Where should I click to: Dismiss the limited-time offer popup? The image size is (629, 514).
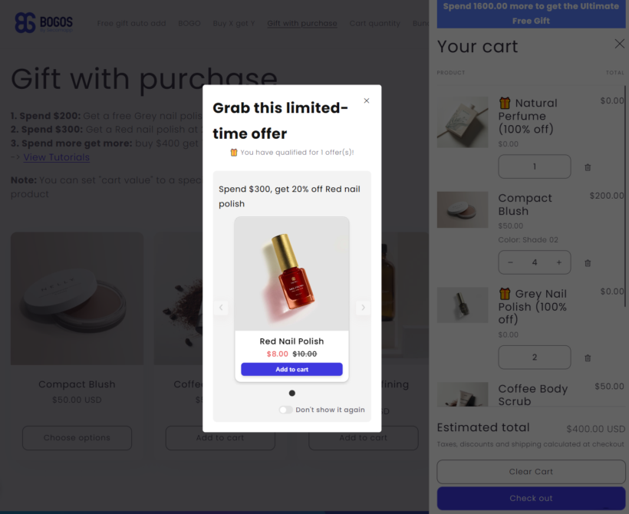366,100
